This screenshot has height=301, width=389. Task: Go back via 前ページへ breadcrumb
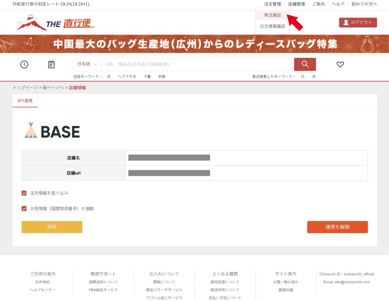point(53,87)
